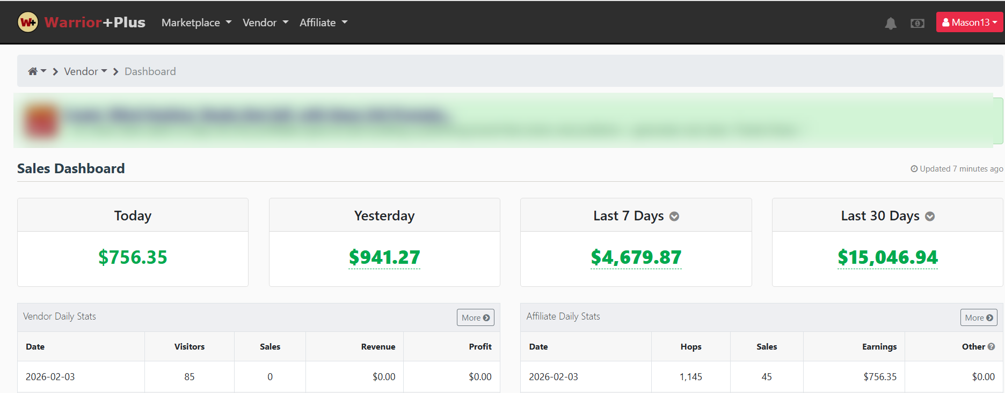The width and height of the screenshot is (1005, 393).
Task: Expand the Vendor breadcrumb dropdown
Action: (85, 71)
